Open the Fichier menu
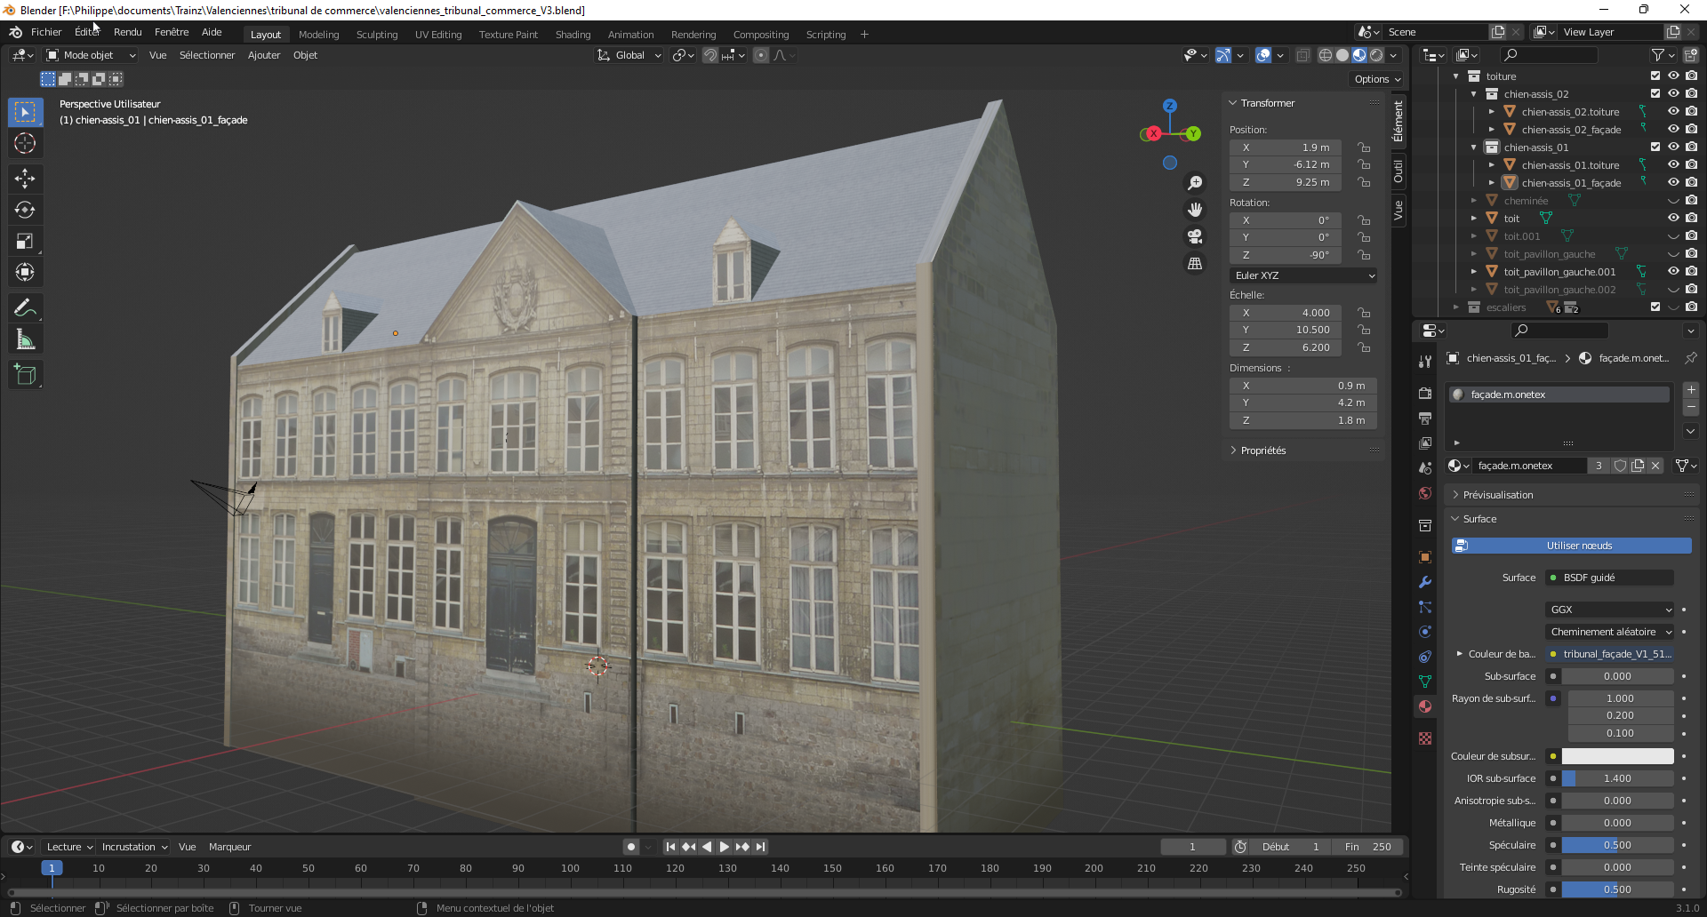The width and height of the screenshot is (1707, 917). [x=46, y=32]
